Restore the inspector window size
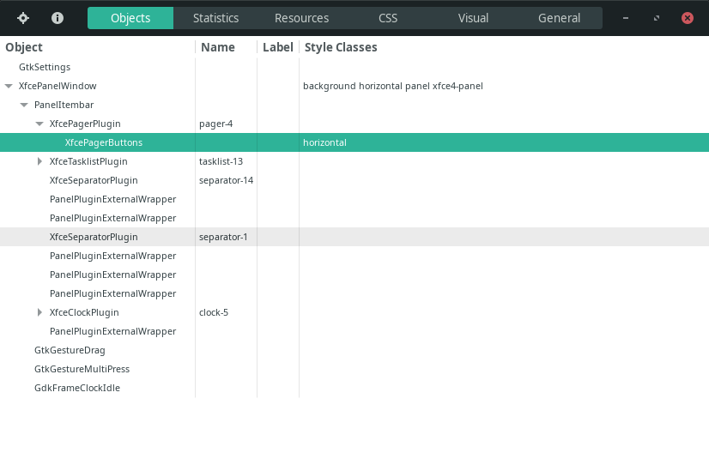709x465 pixels. coord(657,18)
